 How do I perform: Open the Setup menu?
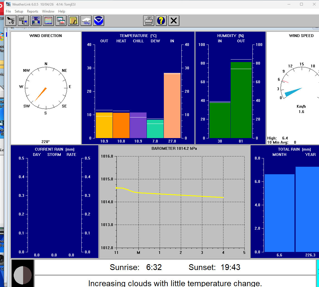click(19, 11)
